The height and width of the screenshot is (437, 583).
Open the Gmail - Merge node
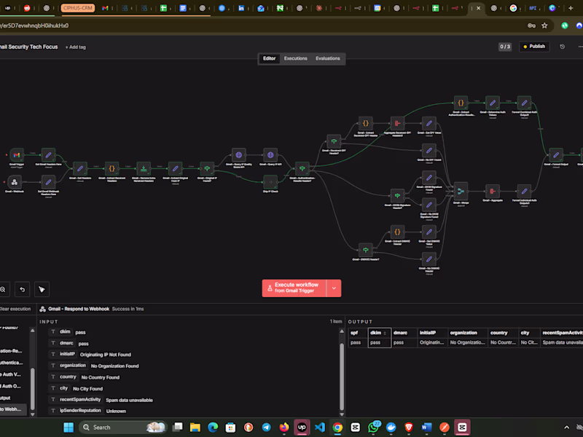pos(461,190)
